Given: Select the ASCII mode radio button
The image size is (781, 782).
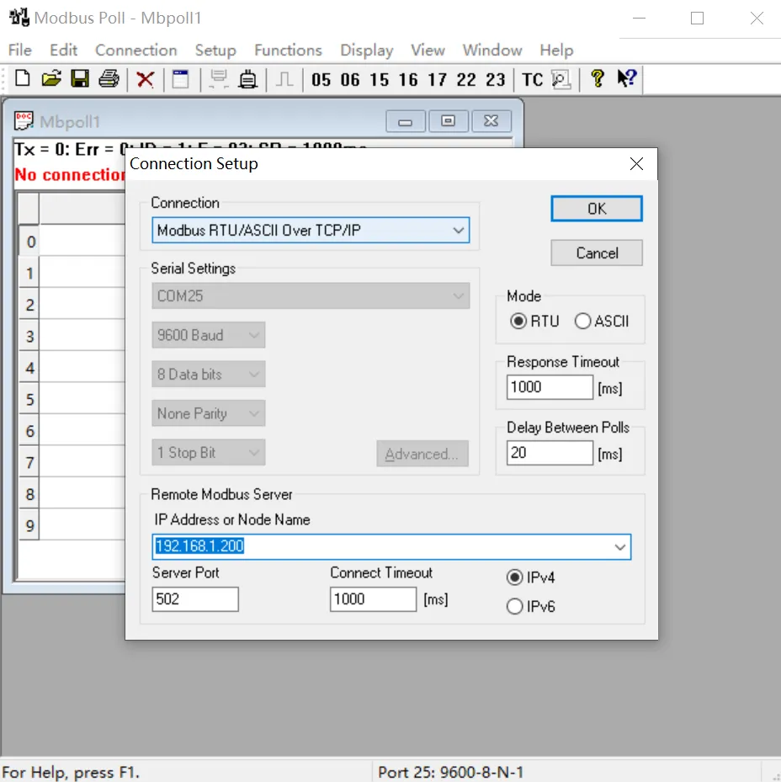Looking at the screenshot, I should tap(583, 322).
